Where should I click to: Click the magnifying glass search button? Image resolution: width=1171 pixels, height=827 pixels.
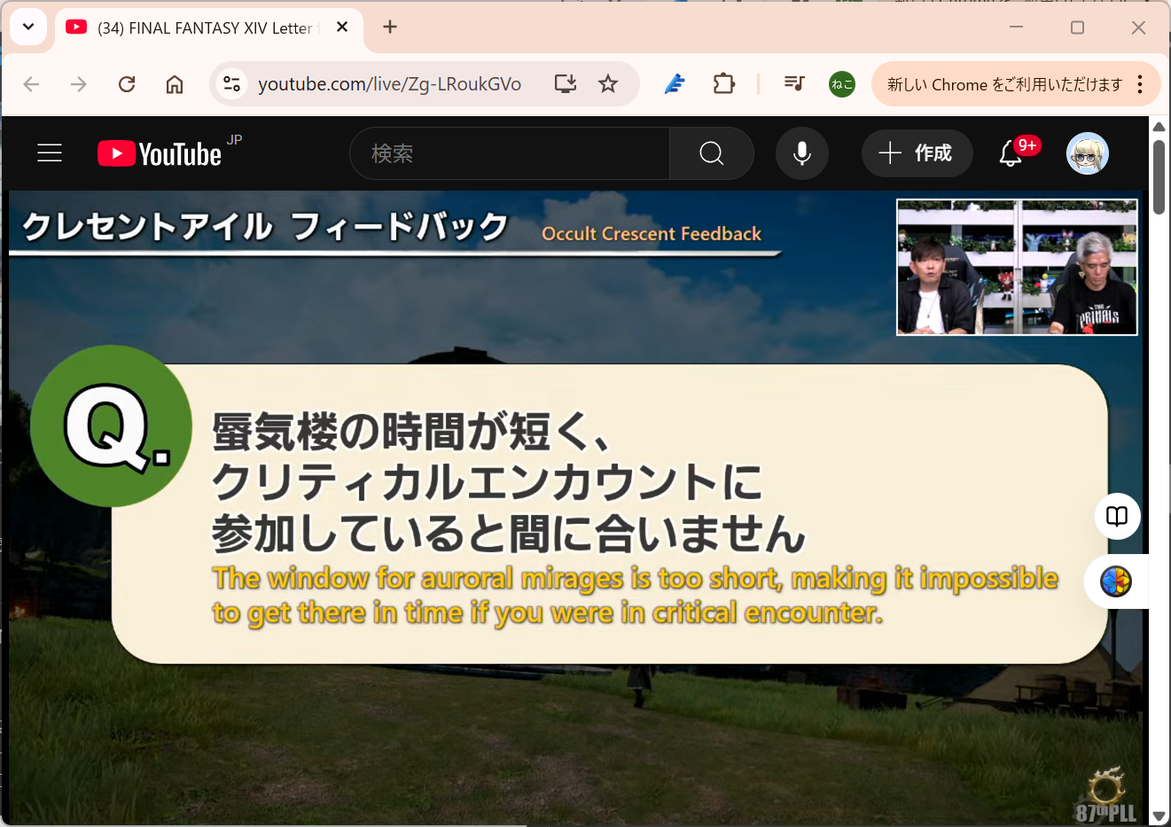point(712,153)
